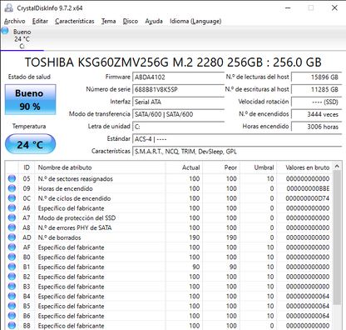Click the status orb for PHY errors row A8
Viewport: 346px width, 330px height.
(12, 227)
